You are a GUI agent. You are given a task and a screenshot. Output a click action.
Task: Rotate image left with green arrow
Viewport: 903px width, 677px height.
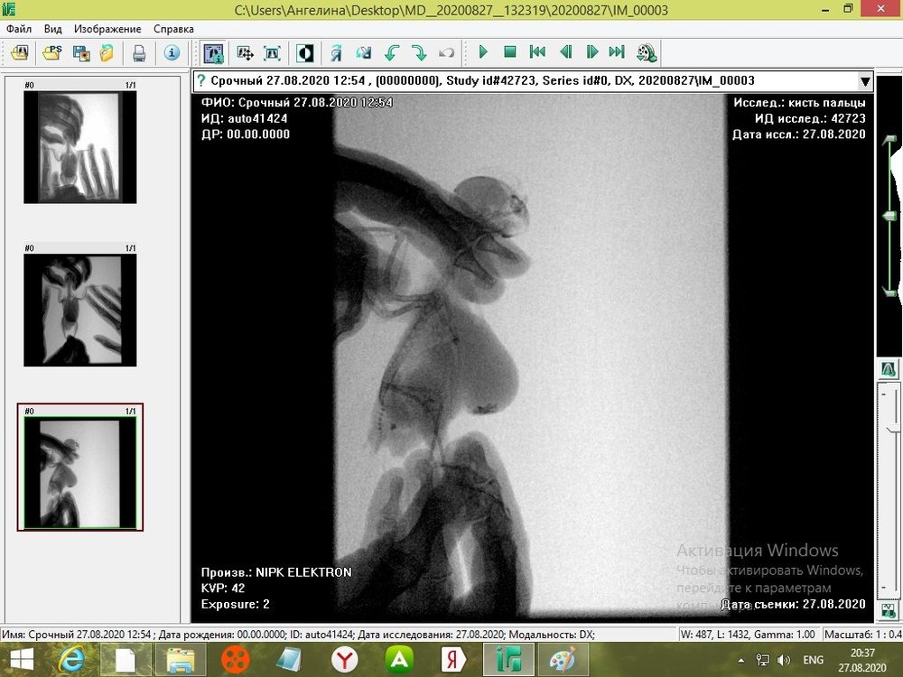pos(391,53)
